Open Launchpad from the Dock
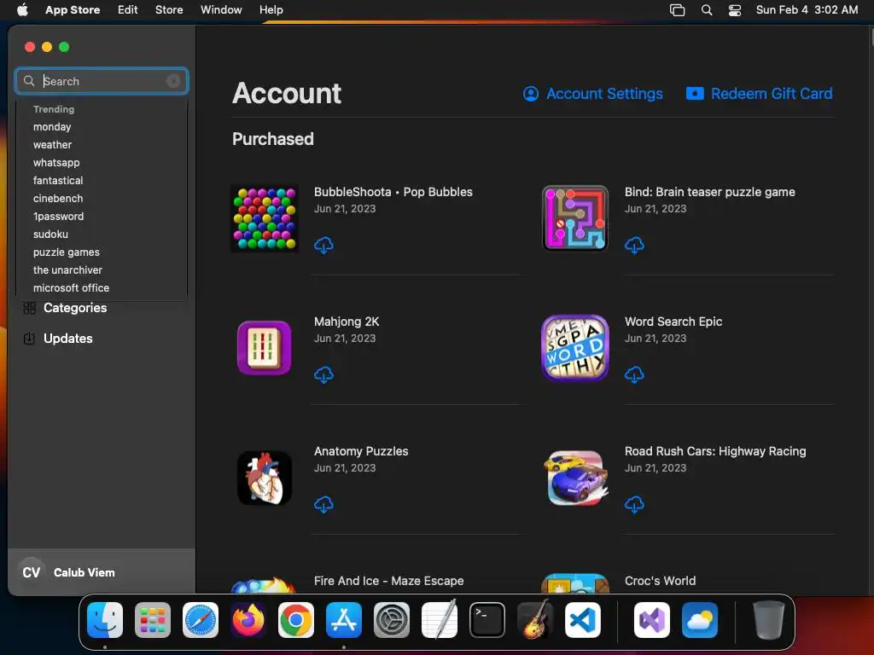The width and height of the screenshot is (874, 655). tap(153, 620)
